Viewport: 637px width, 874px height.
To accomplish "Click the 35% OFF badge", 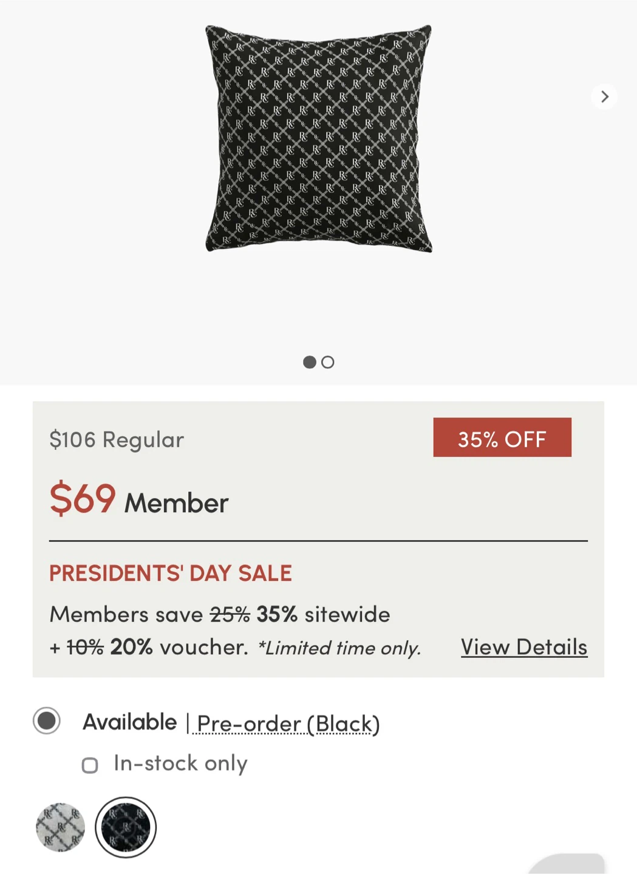I will tap(502, 438).
